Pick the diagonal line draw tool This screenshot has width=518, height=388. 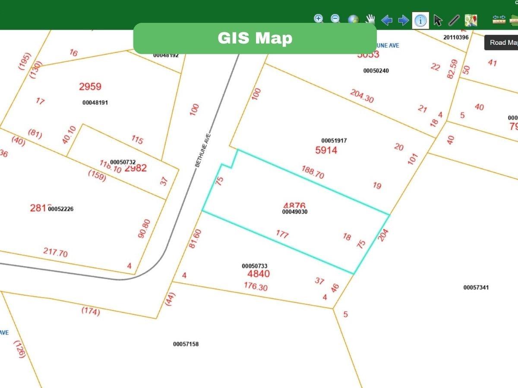454,20
